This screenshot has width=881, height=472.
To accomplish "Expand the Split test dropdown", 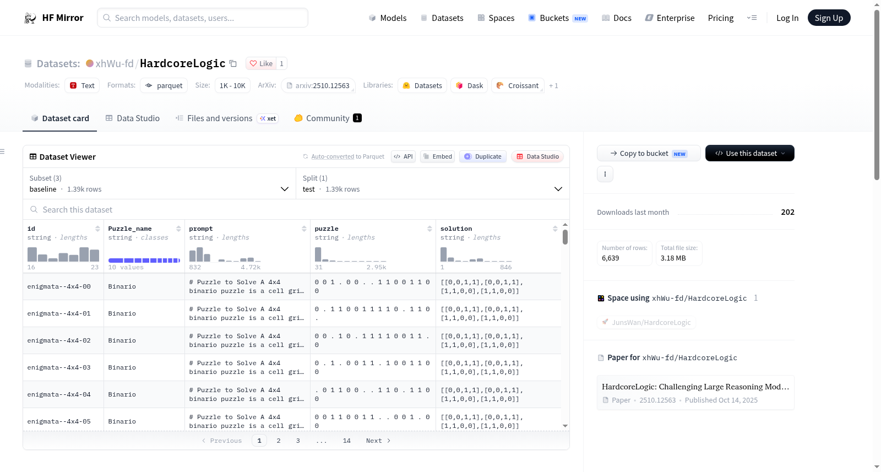I will [433, 183].
